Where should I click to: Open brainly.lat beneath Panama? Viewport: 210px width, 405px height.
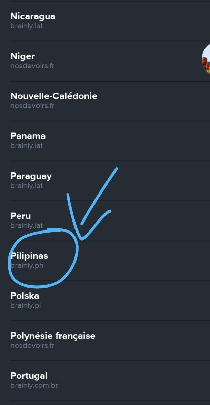27,146
